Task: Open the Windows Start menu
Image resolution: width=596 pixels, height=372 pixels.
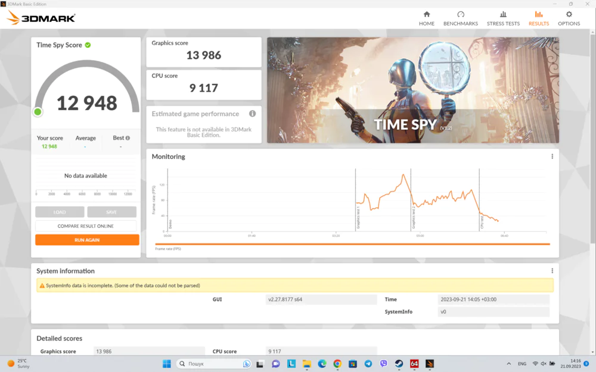Action: tap(166, 364)
